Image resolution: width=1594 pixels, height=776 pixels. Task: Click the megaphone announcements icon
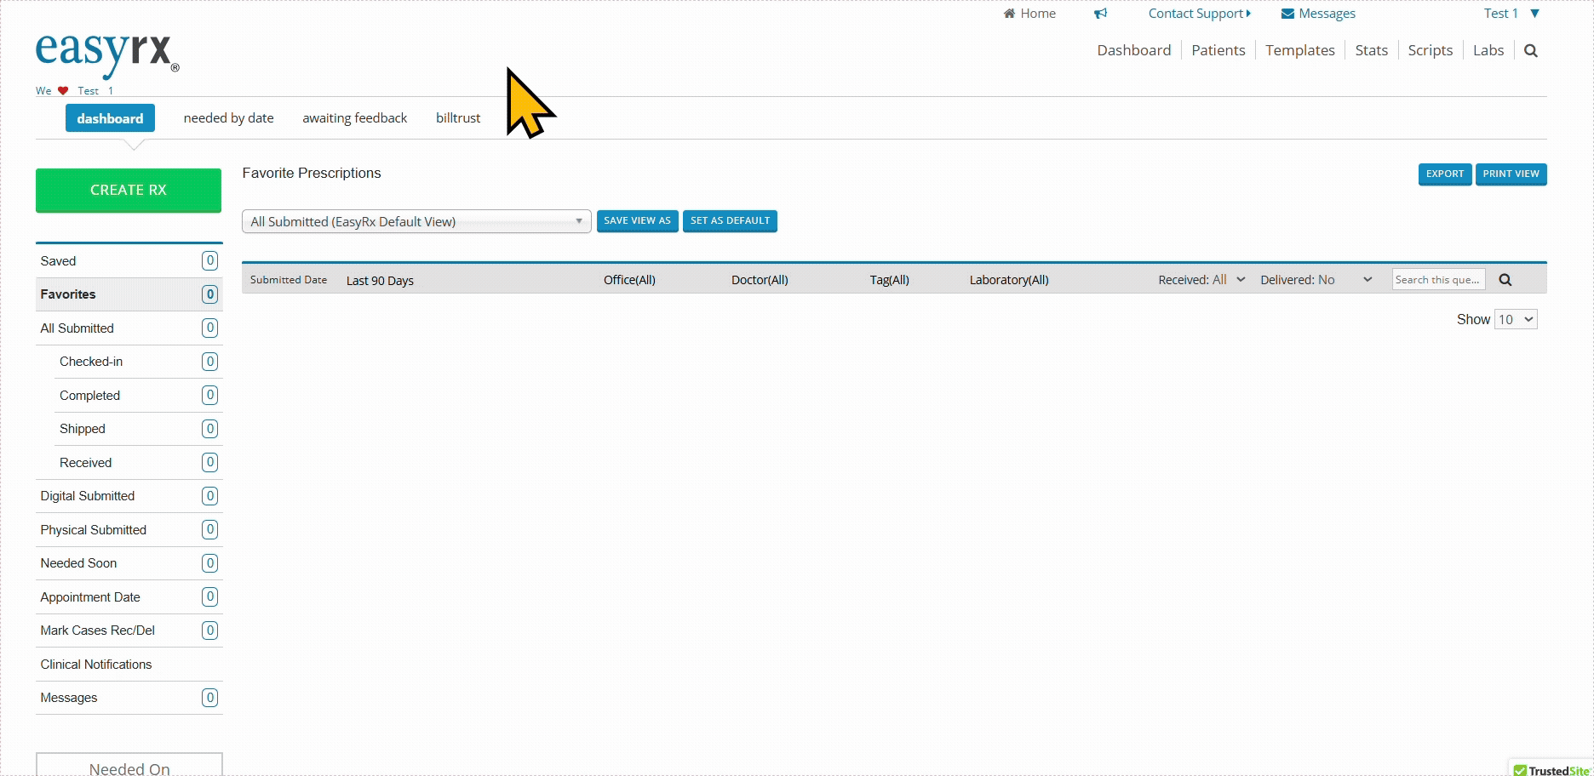(x=1100, y=14)
